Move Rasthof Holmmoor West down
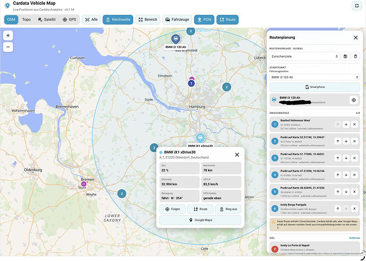This screenshot has height=261, width=366. point(346,124)
